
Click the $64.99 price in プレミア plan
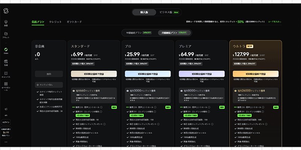186,54
